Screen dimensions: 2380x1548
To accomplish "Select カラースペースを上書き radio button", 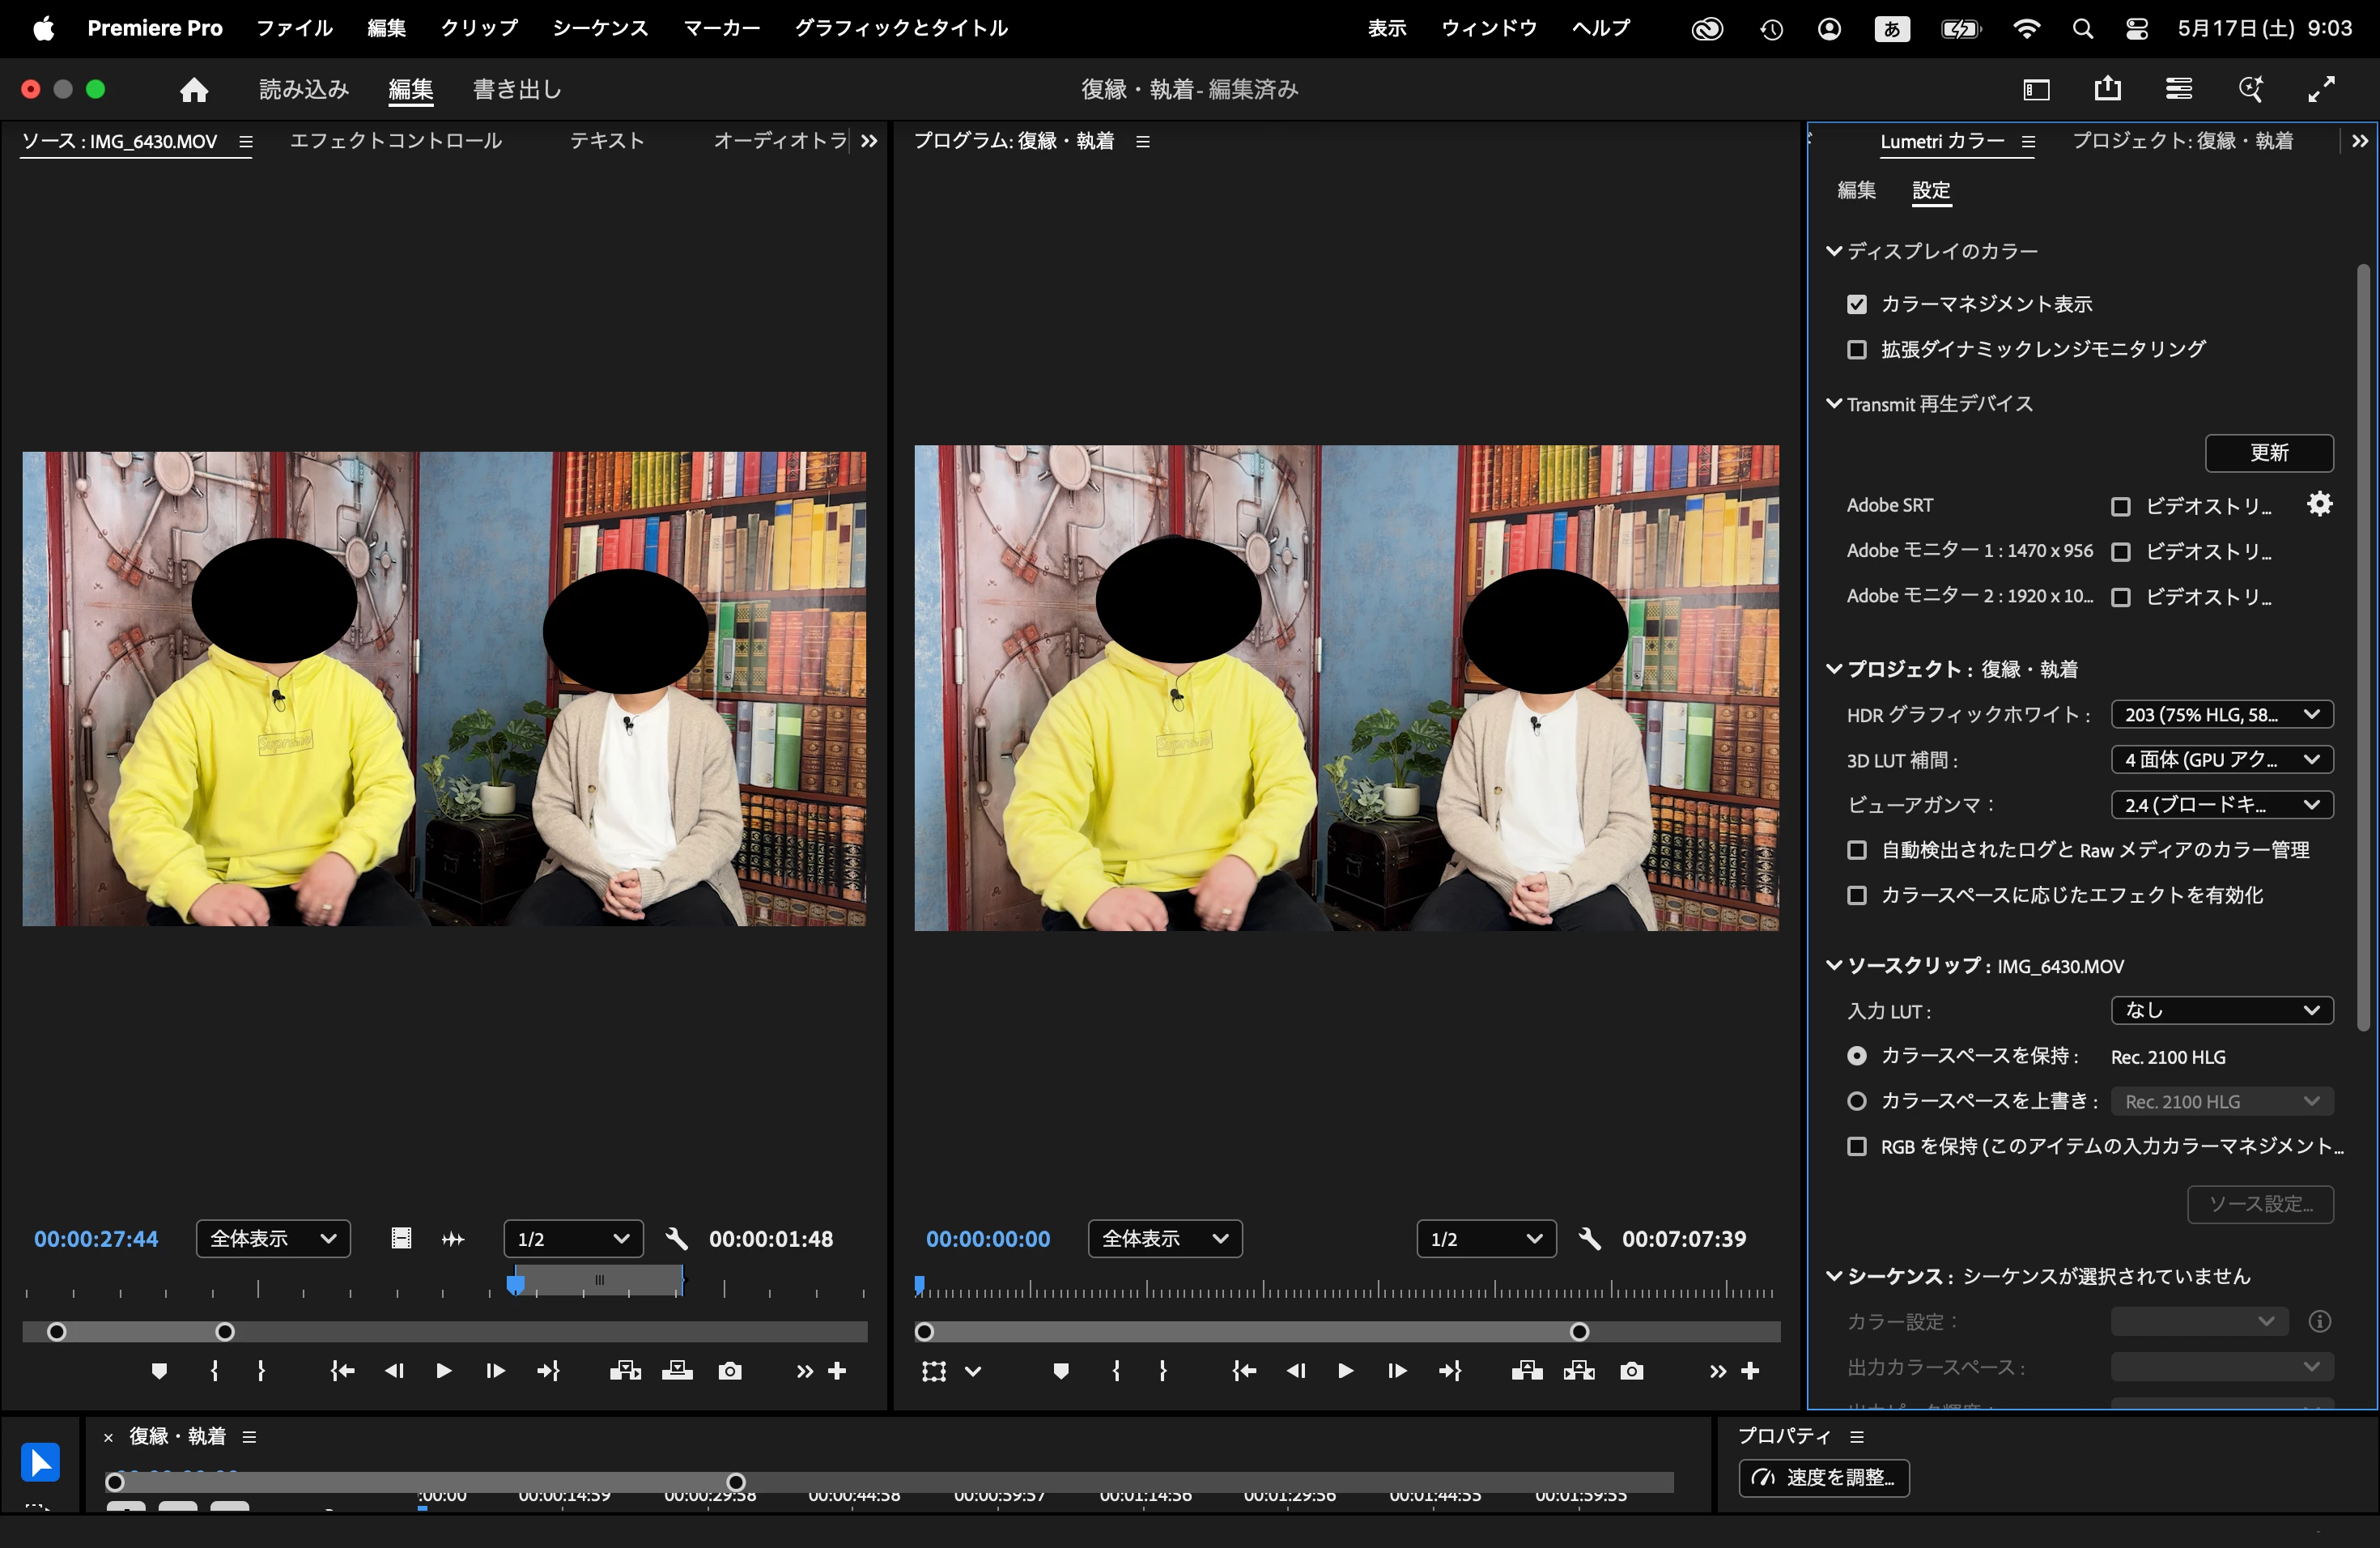I will point(1857,1101).
